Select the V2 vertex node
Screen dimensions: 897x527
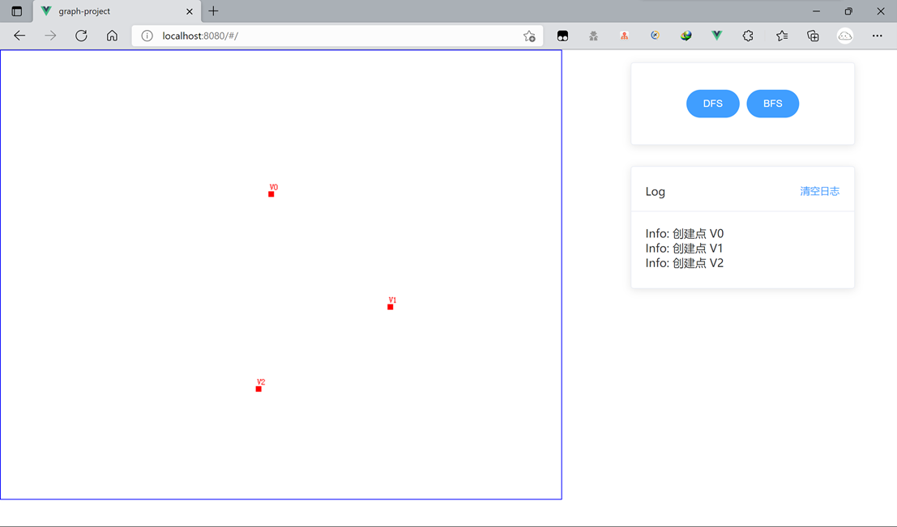[x=258, y=389]
